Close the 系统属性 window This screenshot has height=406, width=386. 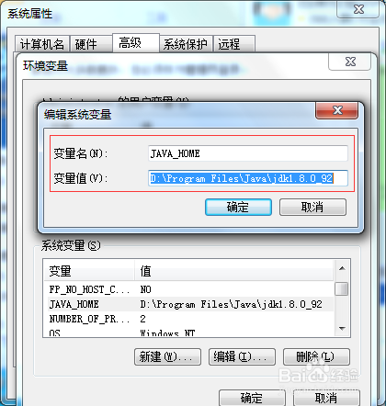pyautogui.click(x=358, y=9)
